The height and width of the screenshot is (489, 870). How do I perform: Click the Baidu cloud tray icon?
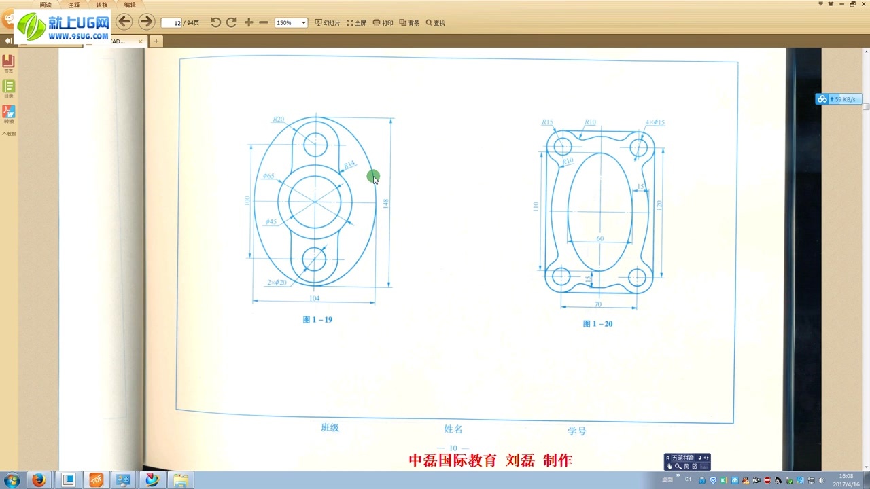[735, 481]
